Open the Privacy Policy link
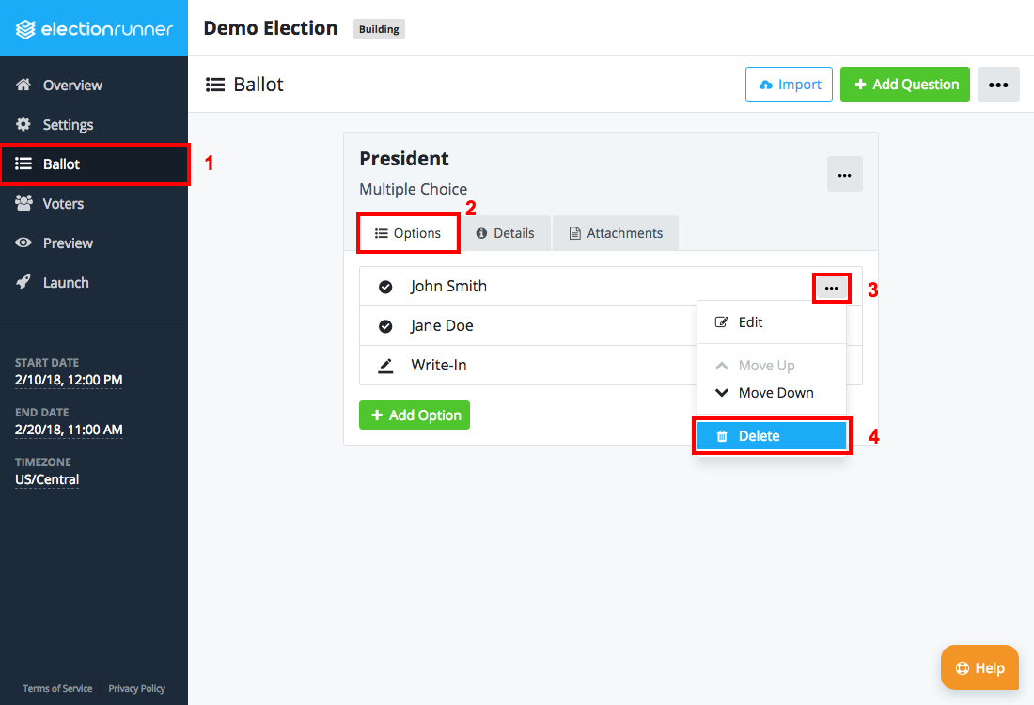This screenshot has width=1034, height=705. coord(136,688)
